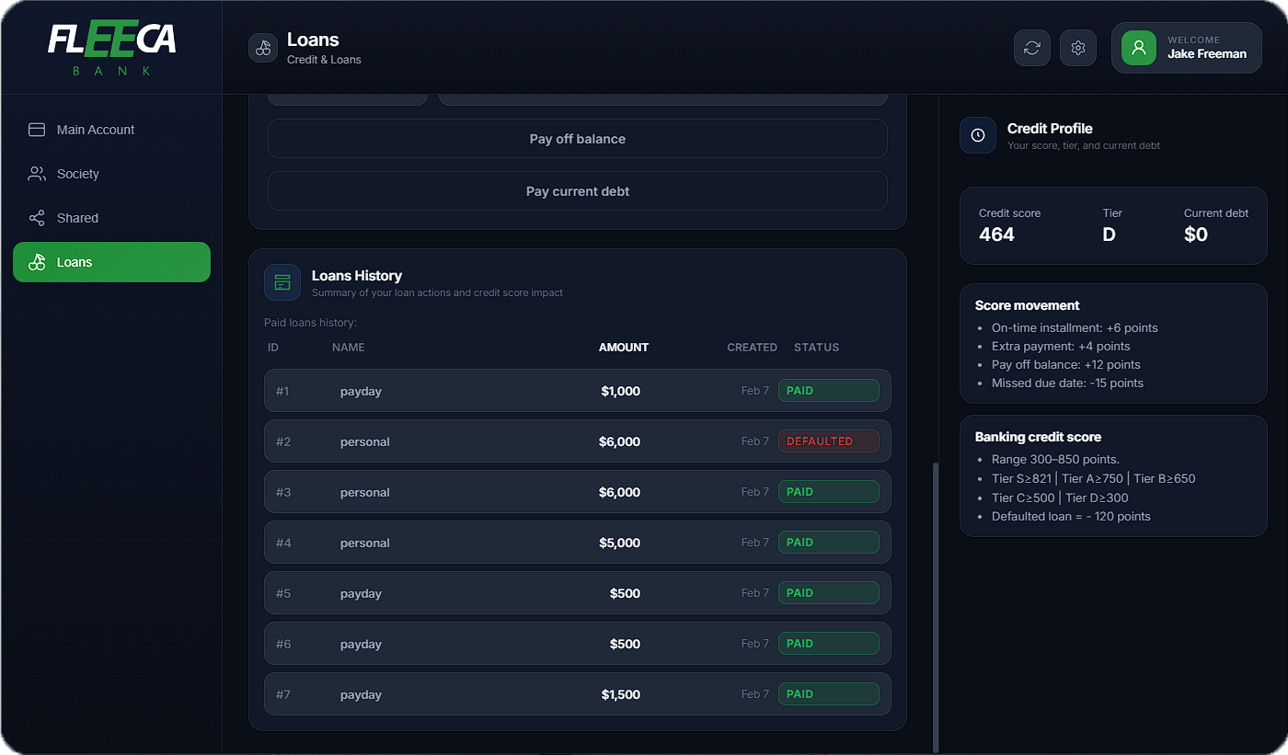Click 'Extra payment: +4 points' line
Image resolution: width=1288 pixels, height=755 pixels.
pos(1061,346)
